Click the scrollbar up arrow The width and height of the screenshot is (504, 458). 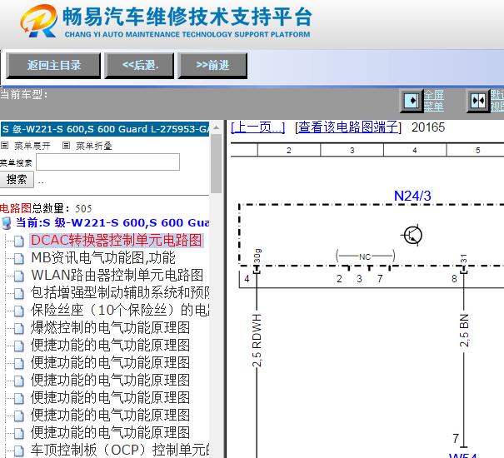[x=217, y=127]
